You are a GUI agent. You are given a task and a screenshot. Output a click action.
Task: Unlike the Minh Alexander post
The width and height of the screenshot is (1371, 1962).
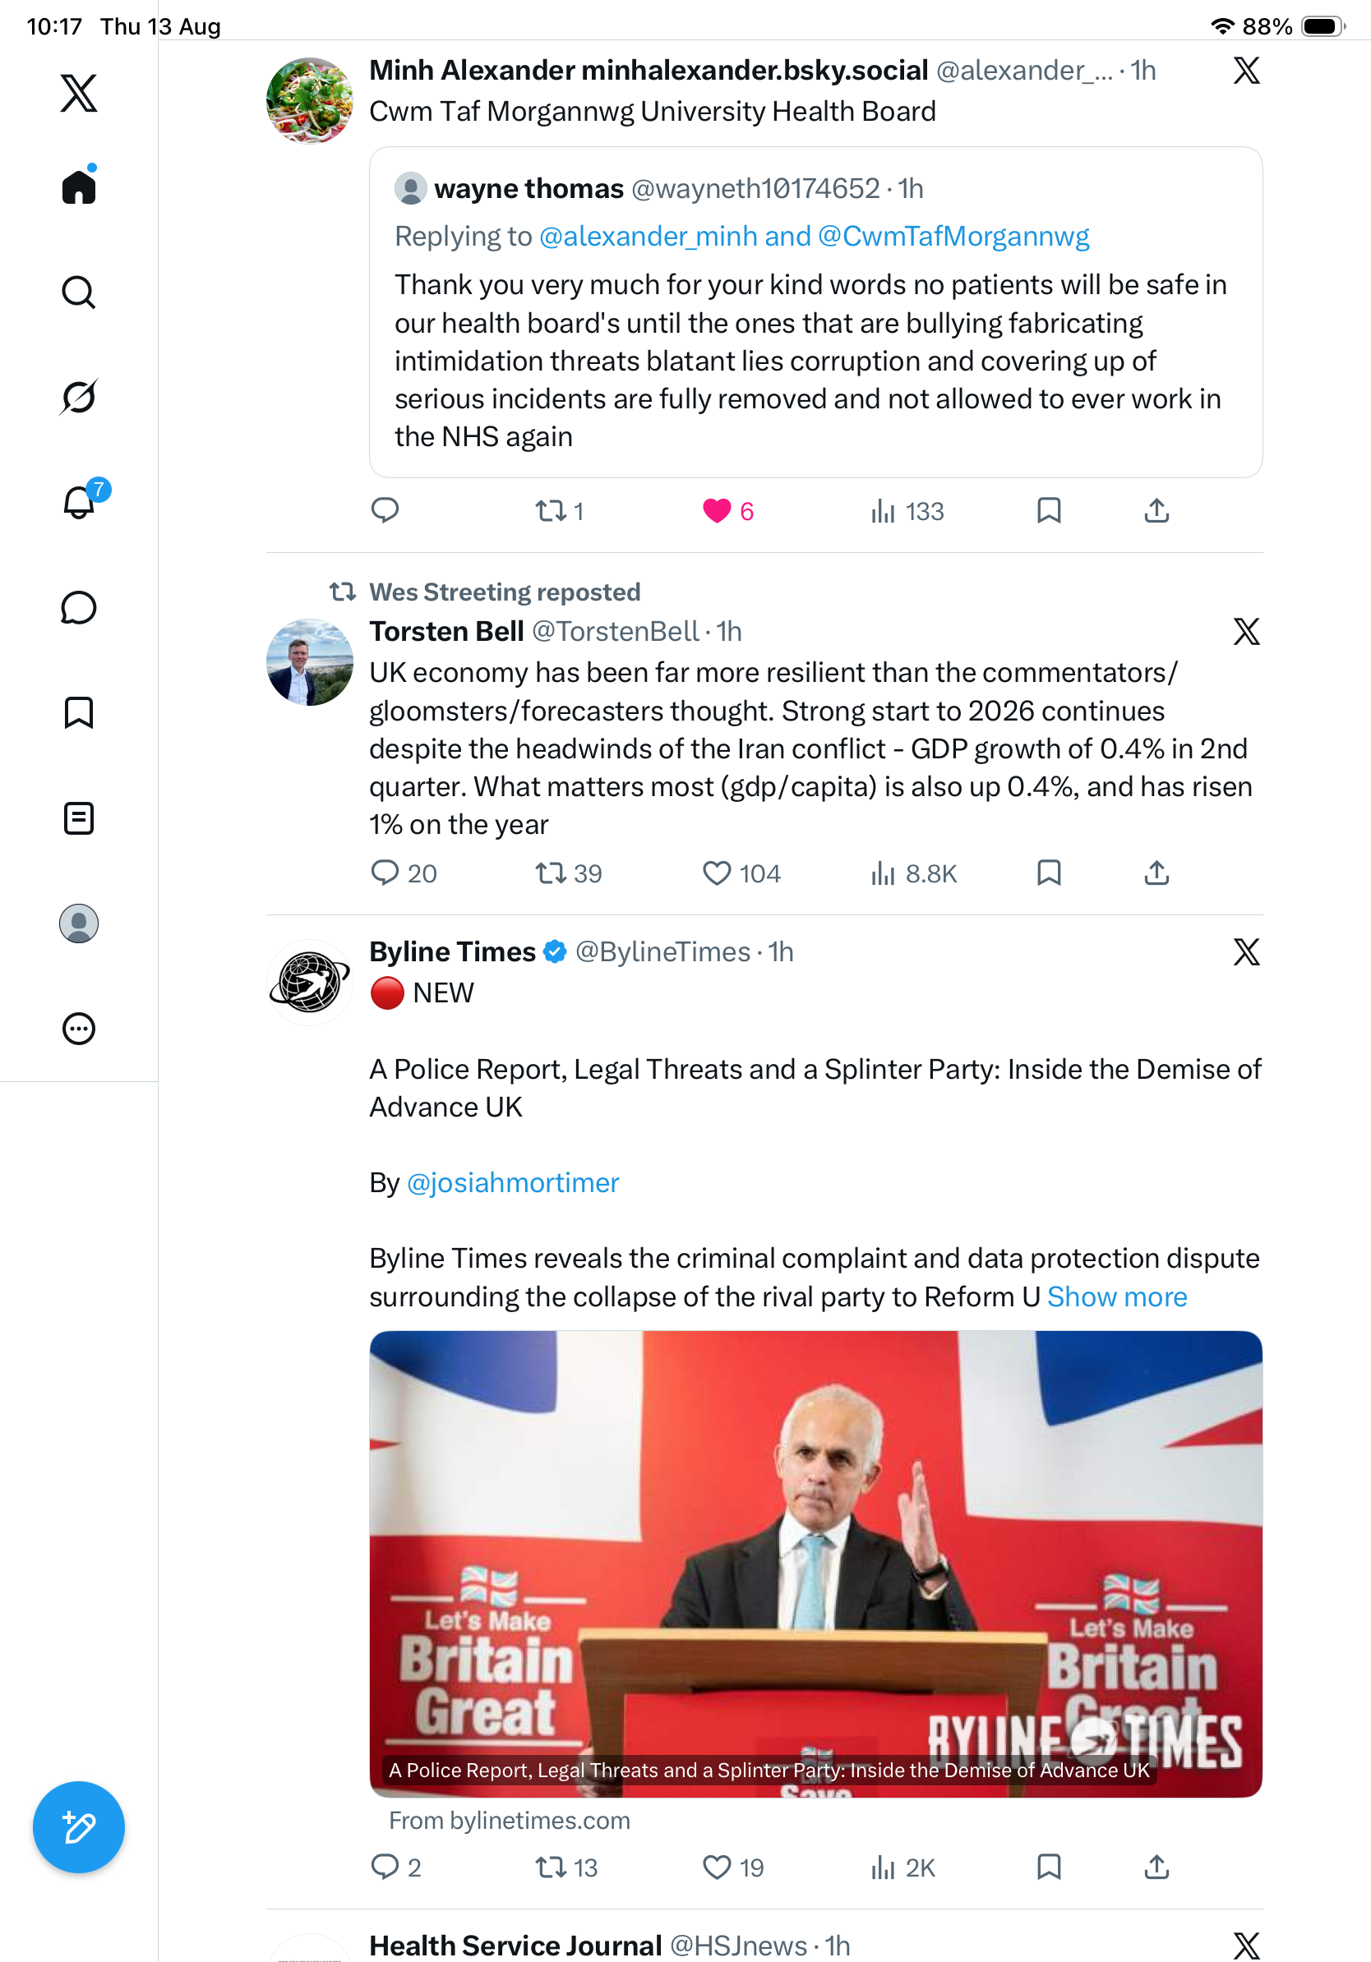(728, 511)
